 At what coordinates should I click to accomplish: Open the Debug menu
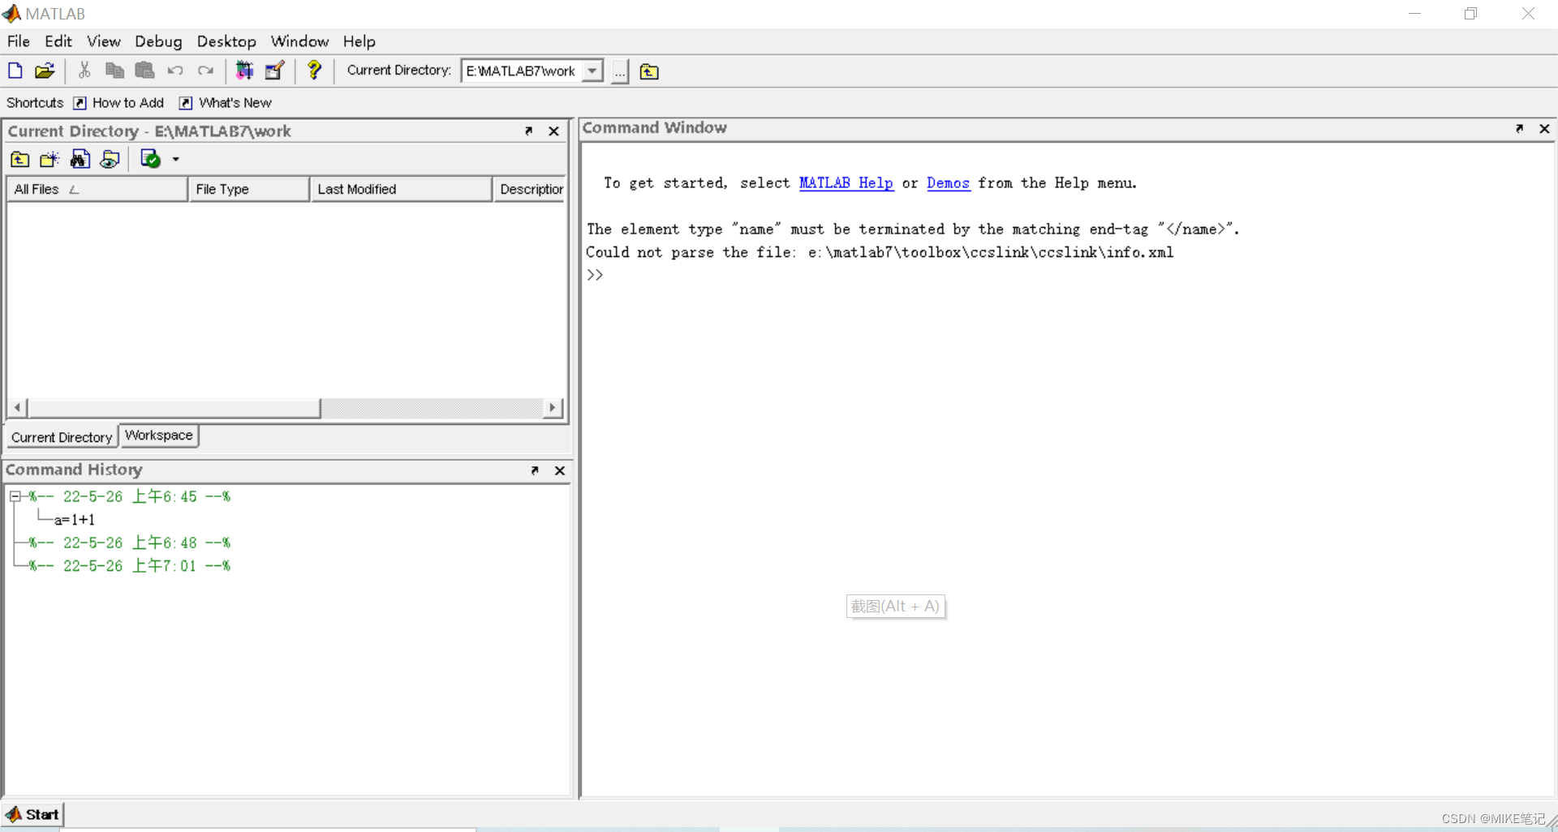[x=158, y=41]
